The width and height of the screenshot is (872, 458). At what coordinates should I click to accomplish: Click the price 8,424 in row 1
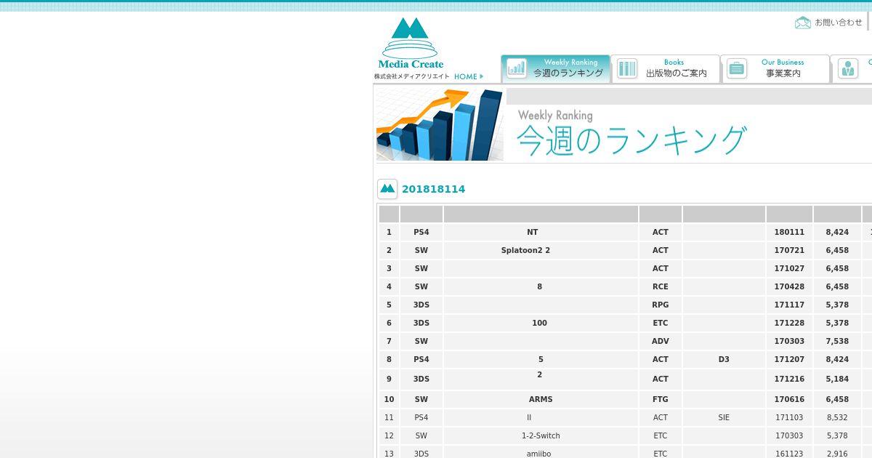pyautogui.click(x=837, y=232)
